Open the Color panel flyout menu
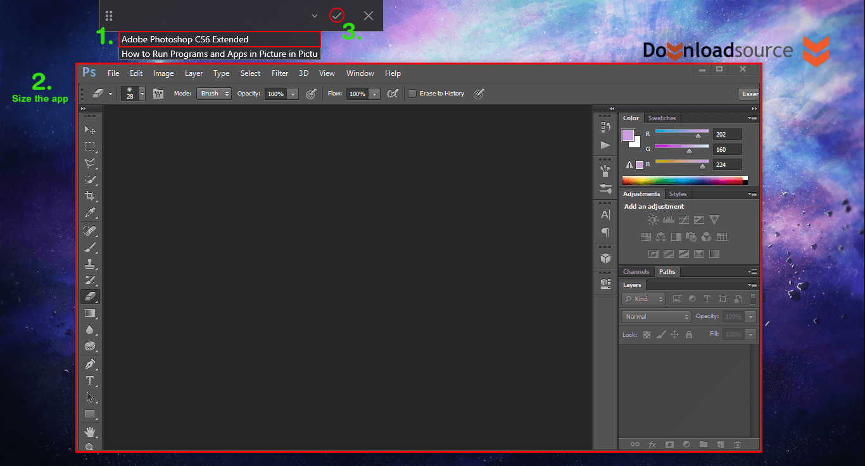 752,118
